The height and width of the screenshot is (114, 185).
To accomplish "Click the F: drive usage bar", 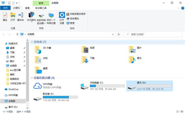I will point(60,97).
